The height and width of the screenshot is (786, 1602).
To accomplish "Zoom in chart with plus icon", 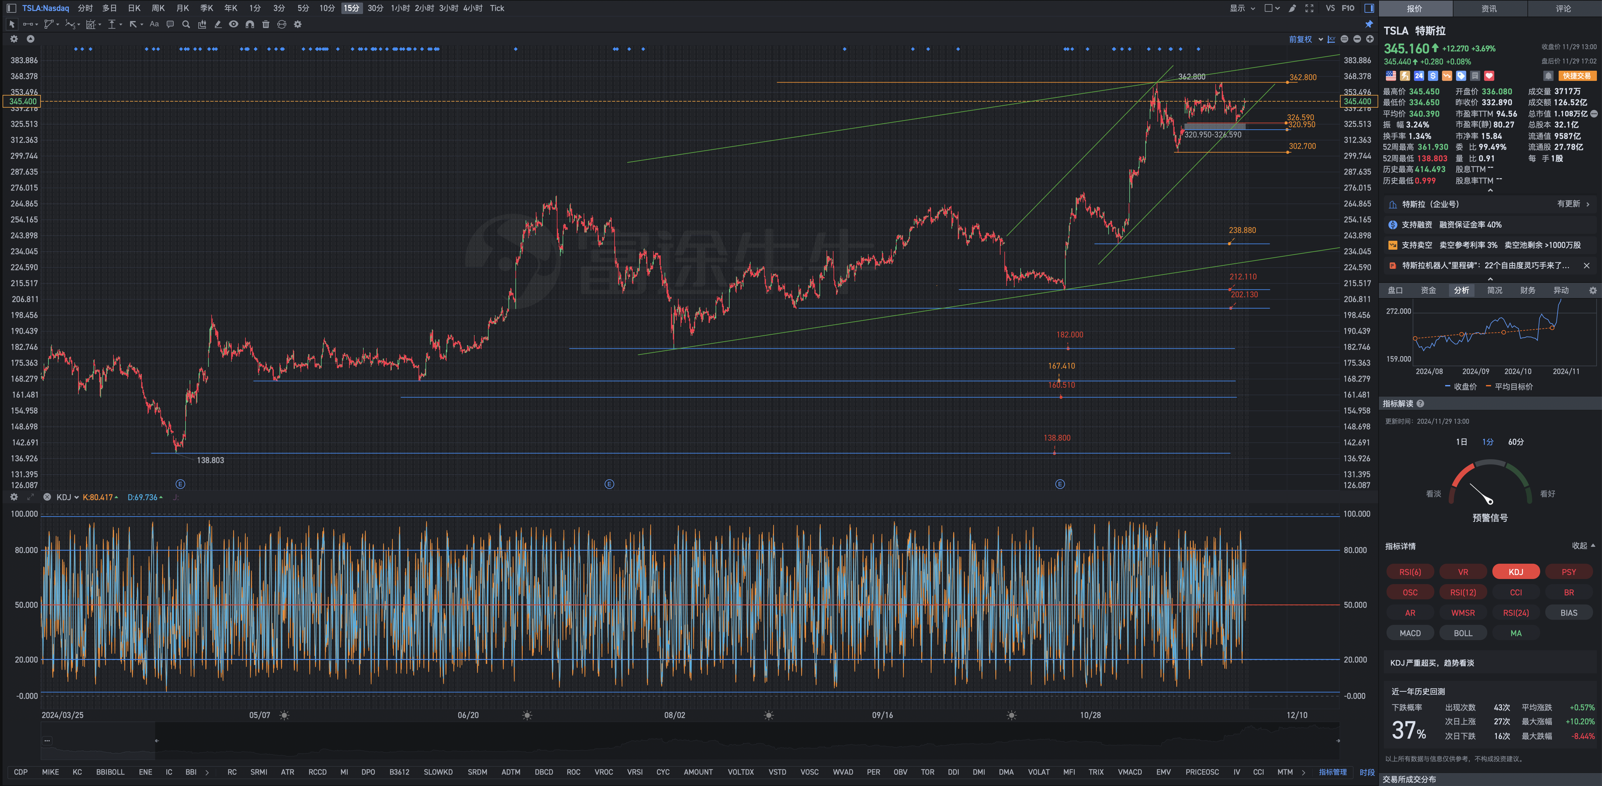I will 1369,39.
